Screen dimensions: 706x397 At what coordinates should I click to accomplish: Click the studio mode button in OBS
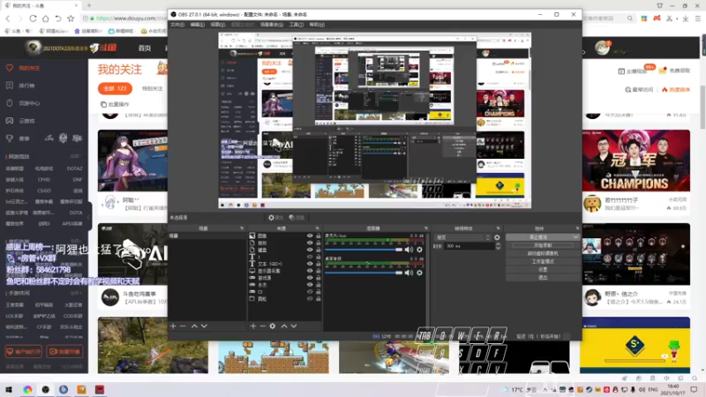pyautogui.click(x=543, y=261)
